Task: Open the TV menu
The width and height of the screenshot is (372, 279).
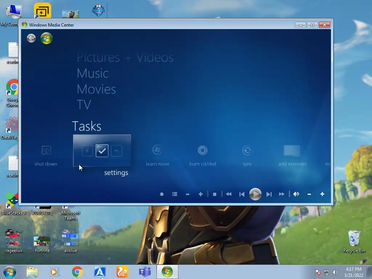Action: pos(84,105)
